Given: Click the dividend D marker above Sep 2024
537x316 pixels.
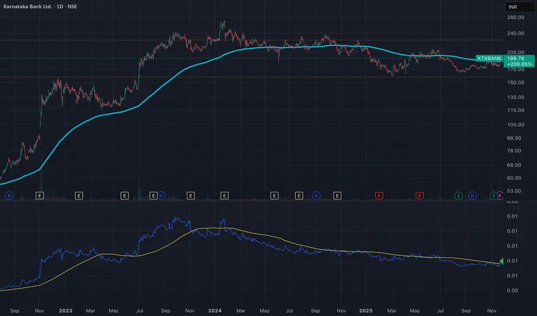Looking at the screenshot, I should 316,196.
